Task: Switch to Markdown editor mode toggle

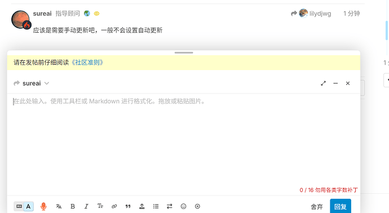Action: tap(19, 206)
